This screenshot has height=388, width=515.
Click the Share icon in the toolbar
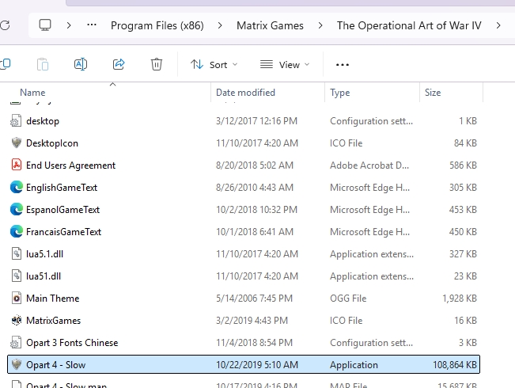coord(119,64)
